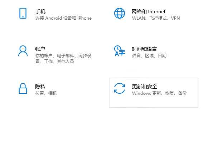Click the 语音、区域、日期 description text
Viewport: 208px width, 147px height.
pyautogui.click(x=149, y=55)
